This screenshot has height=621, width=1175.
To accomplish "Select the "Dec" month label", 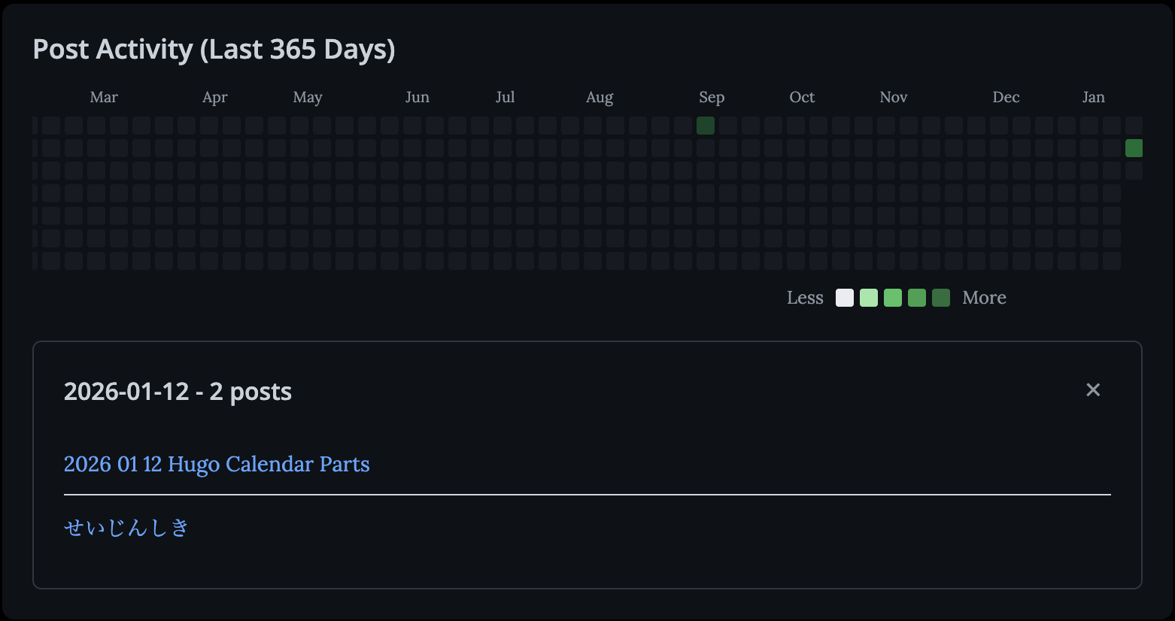I will click(1006, 97).
